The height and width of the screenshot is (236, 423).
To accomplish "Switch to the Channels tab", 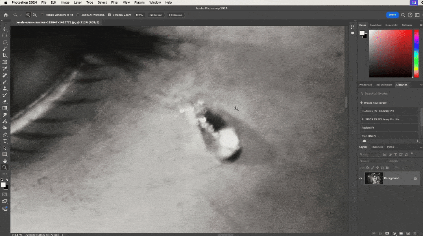I will coord(377,147).
